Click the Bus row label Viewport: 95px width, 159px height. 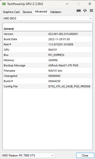coord(6,55)
